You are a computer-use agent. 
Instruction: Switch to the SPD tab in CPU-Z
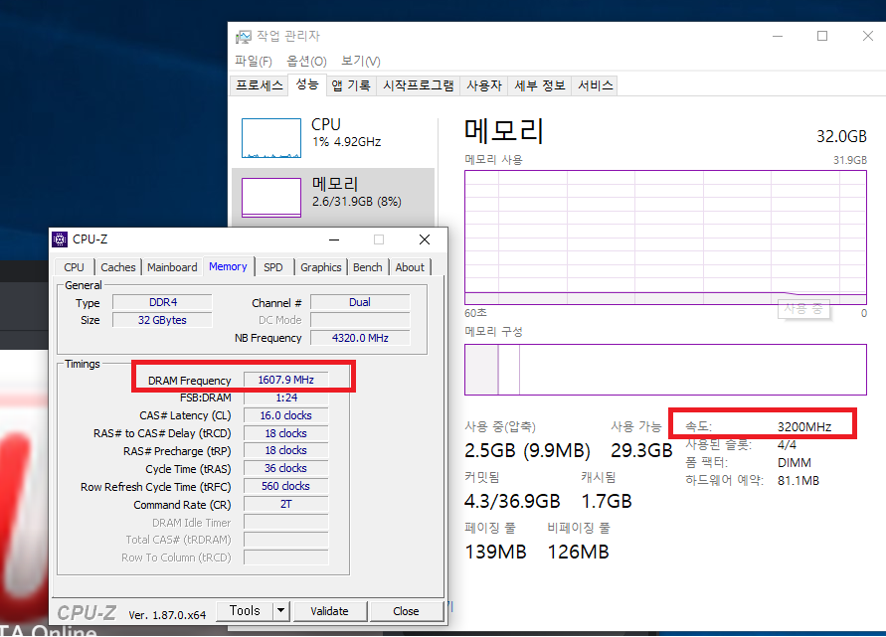(272, 267)
